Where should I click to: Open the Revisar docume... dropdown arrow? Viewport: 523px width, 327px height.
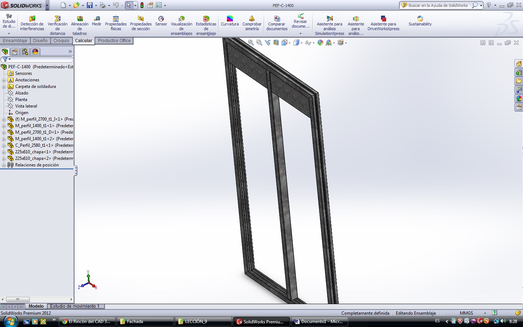point(300,33)
